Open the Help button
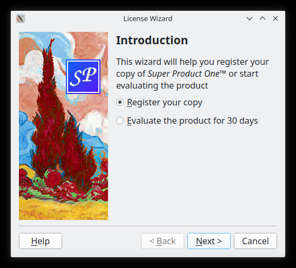The width and height of the screenshot is (296, 268). pos(41,241)
